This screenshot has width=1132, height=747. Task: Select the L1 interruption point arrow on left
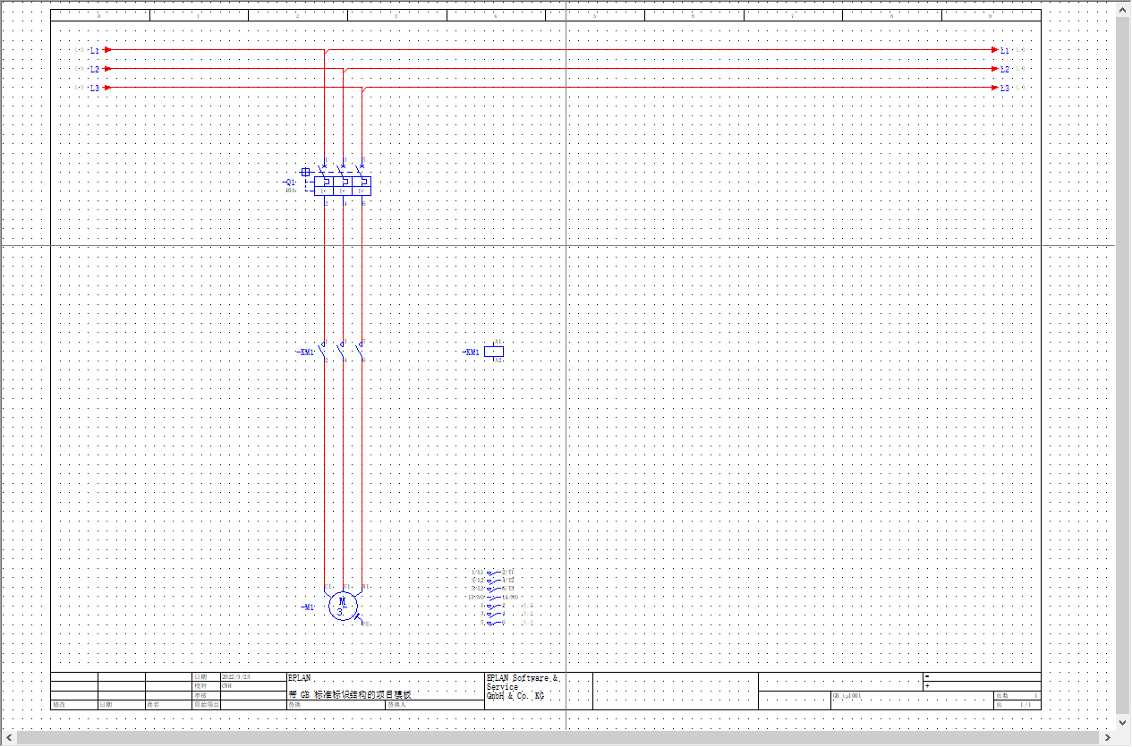107,50
